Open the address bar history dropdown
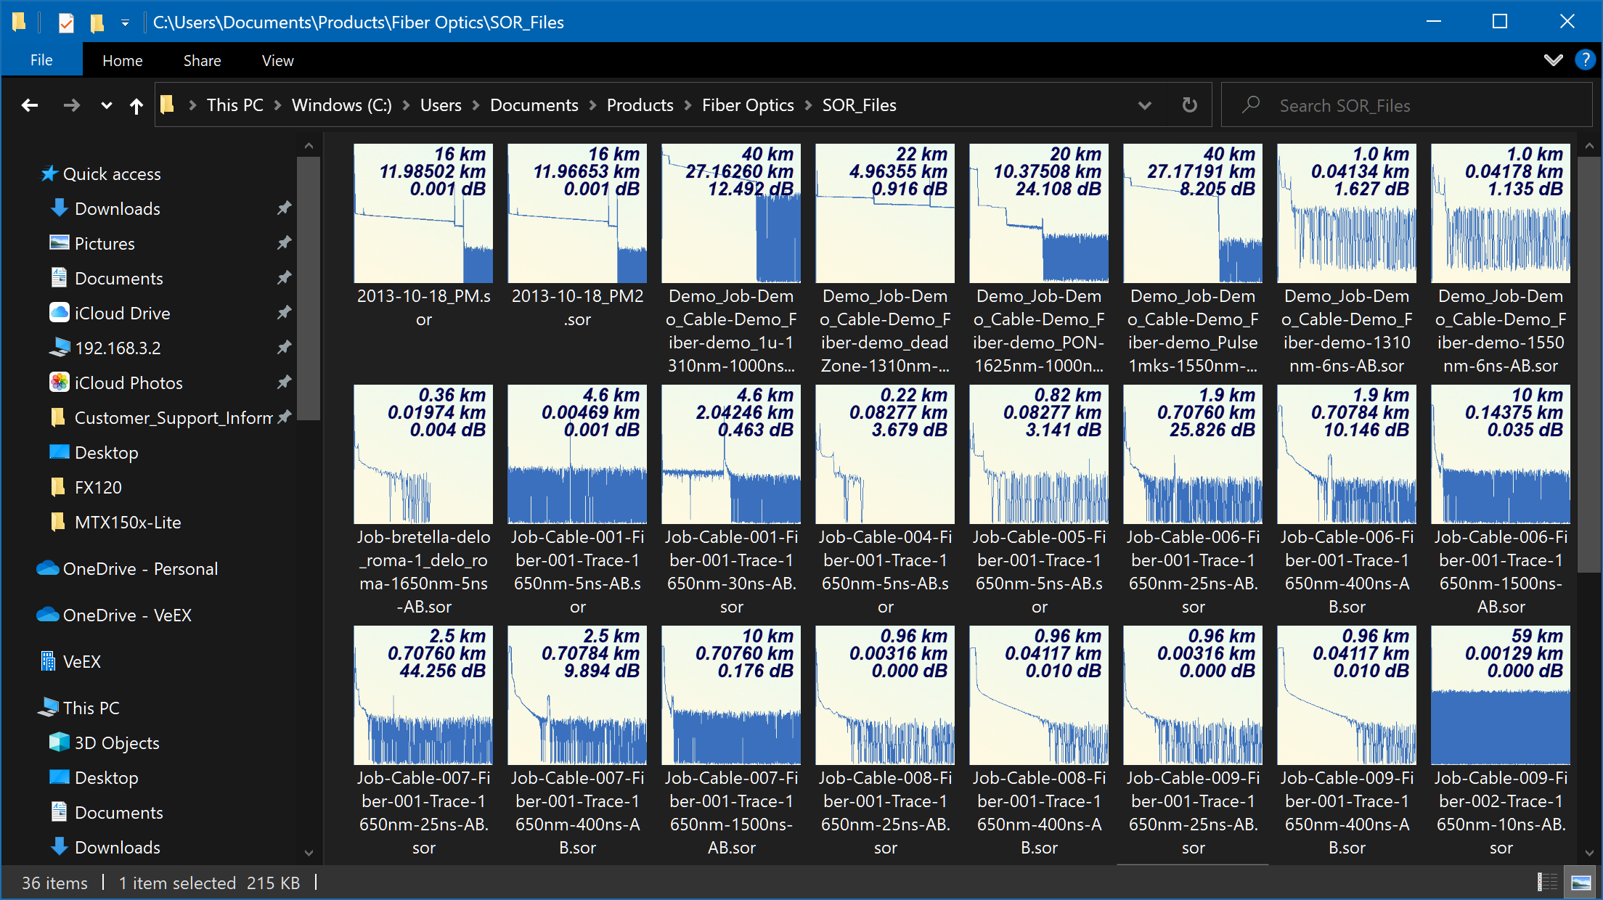The width and height of the screenshot is (1603, 900). click(1145, 105)
